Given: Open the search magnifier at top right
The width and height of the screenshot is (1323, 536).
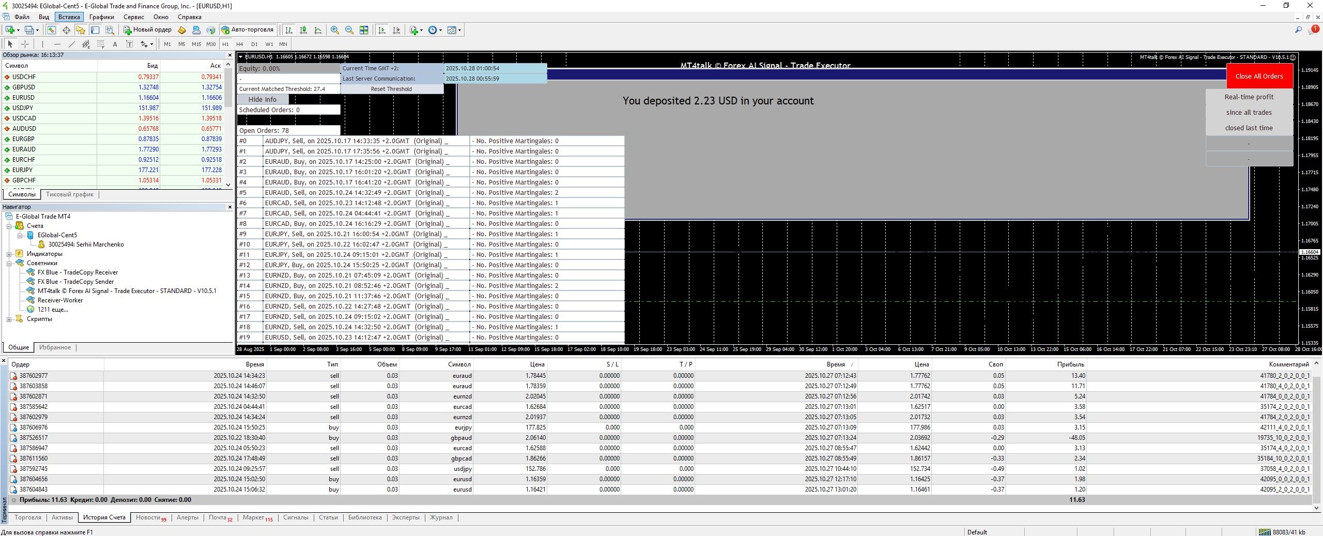Looking at the screenshot, I should 1298,30.
